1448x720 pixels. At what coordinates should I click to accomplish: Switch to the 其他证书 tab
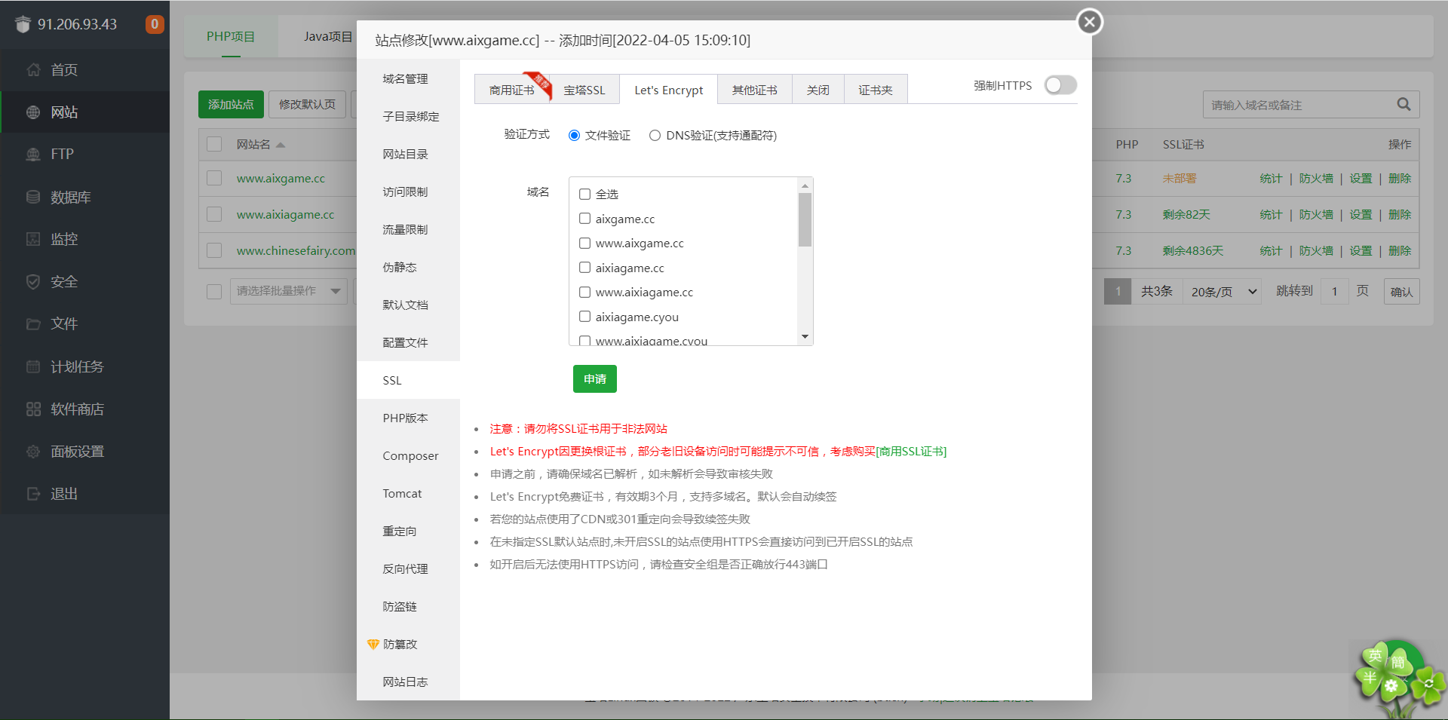point(754,90)
